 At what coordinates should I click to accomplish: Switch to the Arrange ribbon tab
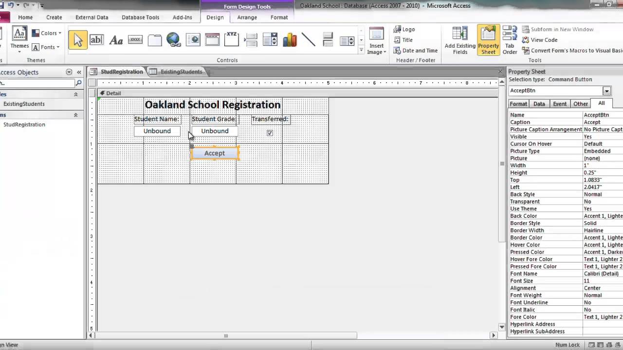[247, 17]
